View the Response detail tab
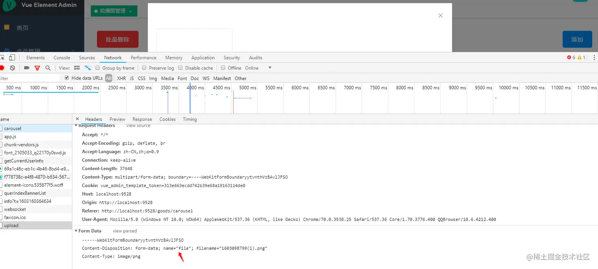Screen dimensions: 598x269 (142, 119)
